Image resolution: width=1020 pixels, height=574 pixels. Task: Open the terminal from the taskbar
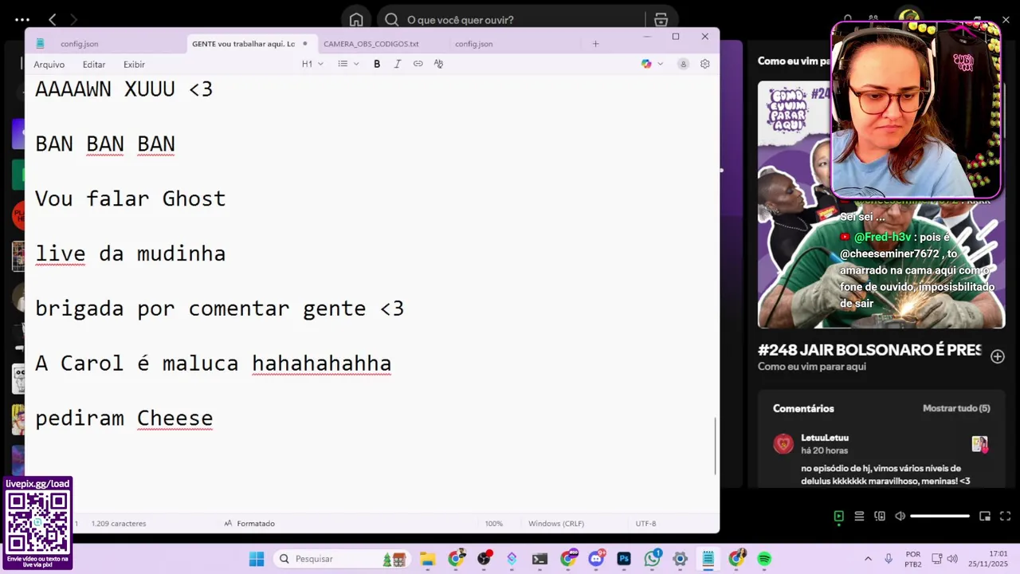click(x=539, y=559)
